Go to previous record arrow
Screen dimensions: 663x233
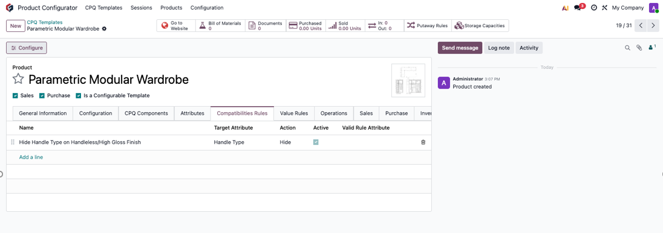[x=641, y=25]
